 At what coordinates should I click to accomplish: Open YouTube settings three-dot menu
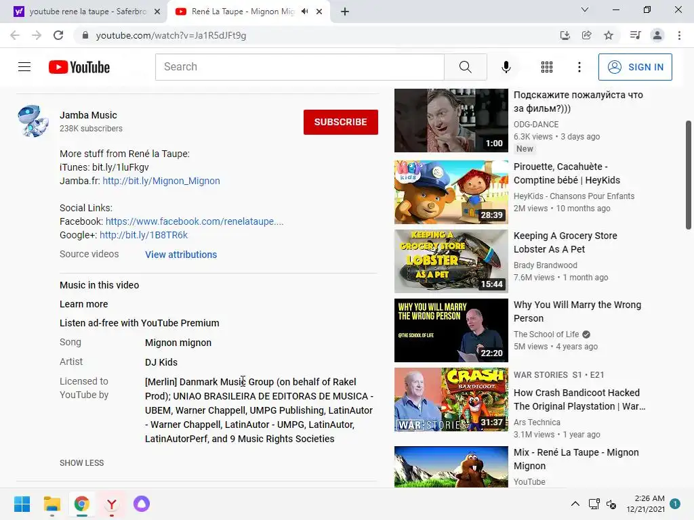579,67
